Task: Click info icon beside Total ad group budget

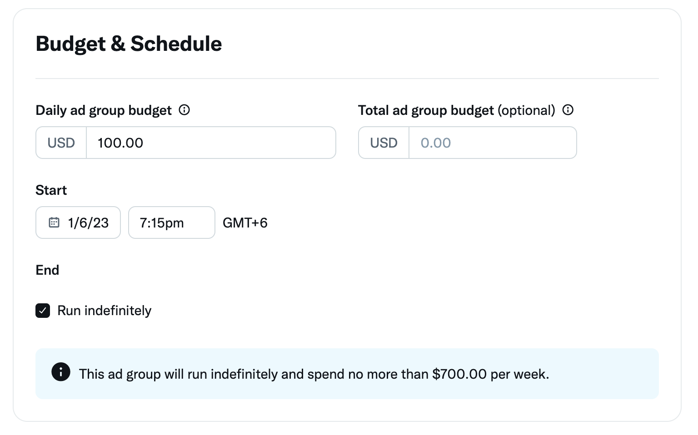Action: [x=568, y=110]
